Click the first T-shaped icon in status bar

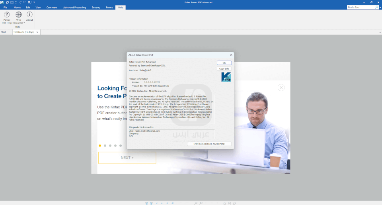tap(146, 203)
